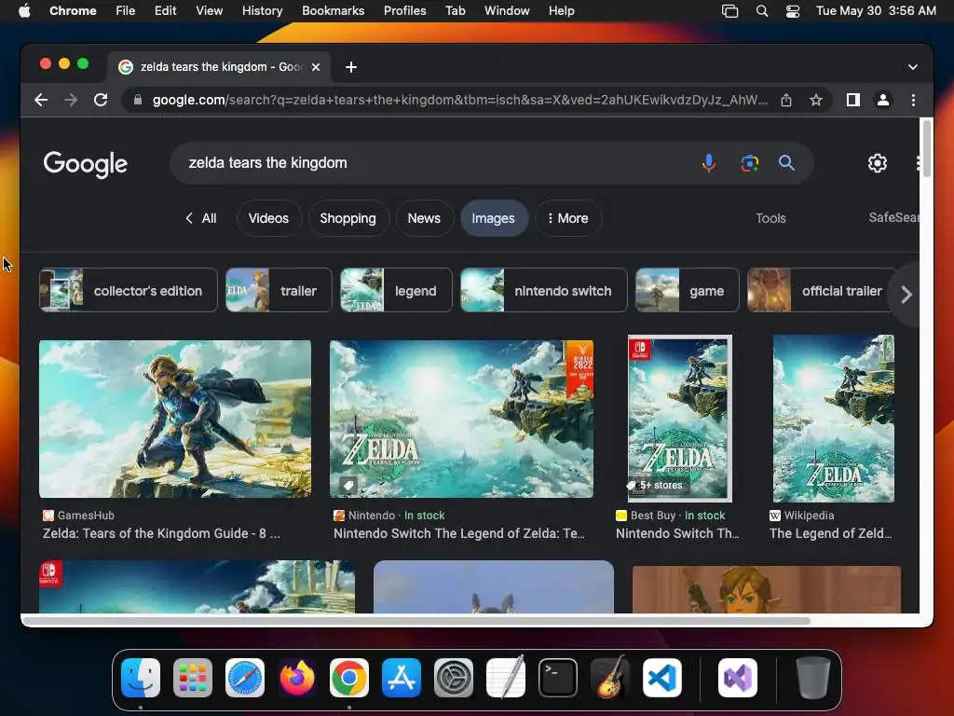Open the File menu
The image size is (954, 716).
pos(126,10)
